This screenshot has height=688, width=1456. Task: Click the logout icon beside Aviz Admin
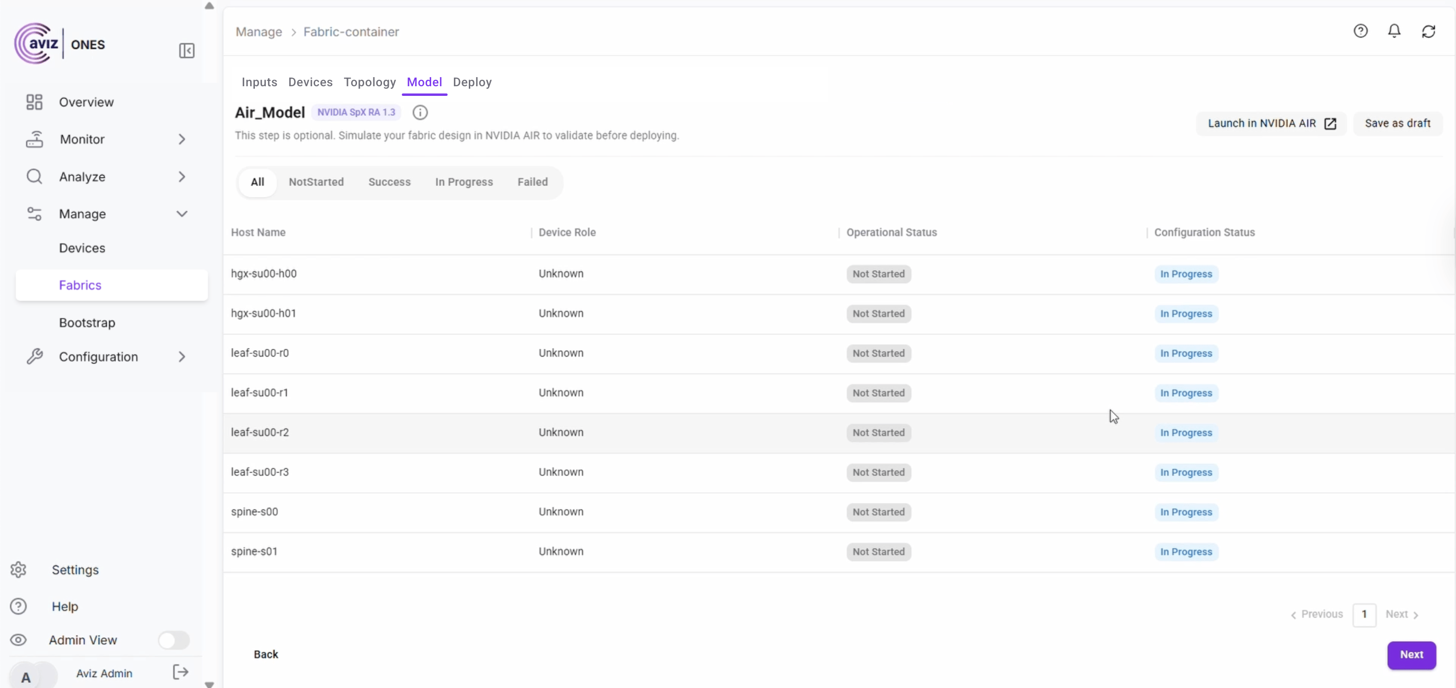point(180,672)
